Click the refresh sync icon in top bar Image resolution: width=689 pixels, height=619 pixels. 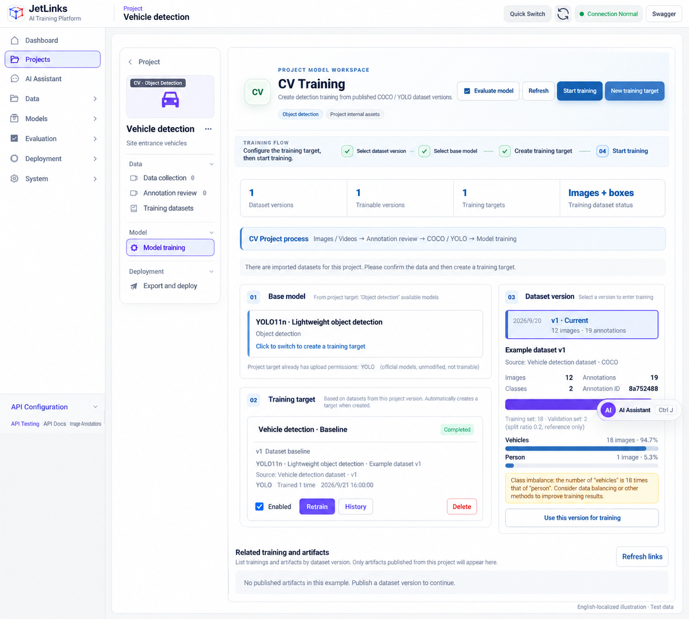coord(563,14)
